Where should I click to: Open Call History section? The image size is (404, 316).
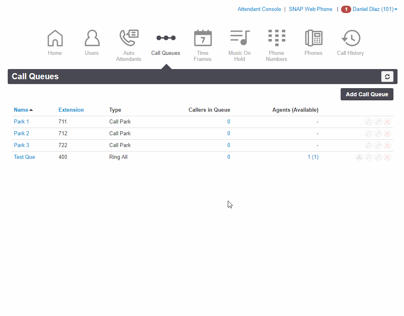pyautogui.click(x=351, y=38)
